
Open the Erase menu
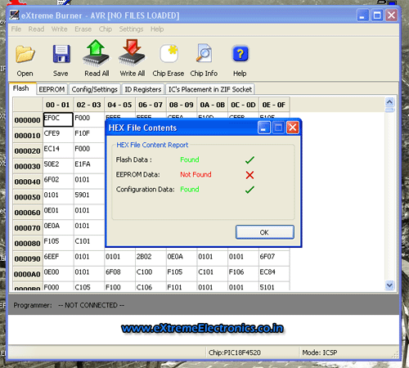coord(83,29)
